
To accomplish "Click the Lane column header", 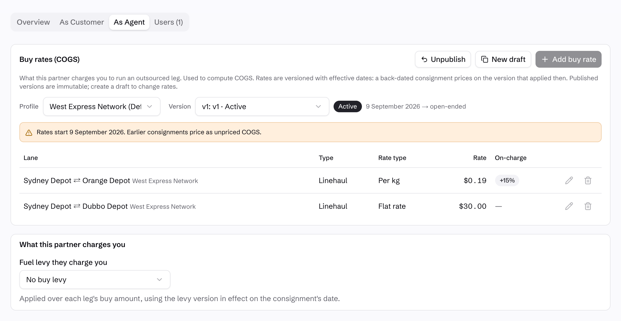I will pos(31,158).
